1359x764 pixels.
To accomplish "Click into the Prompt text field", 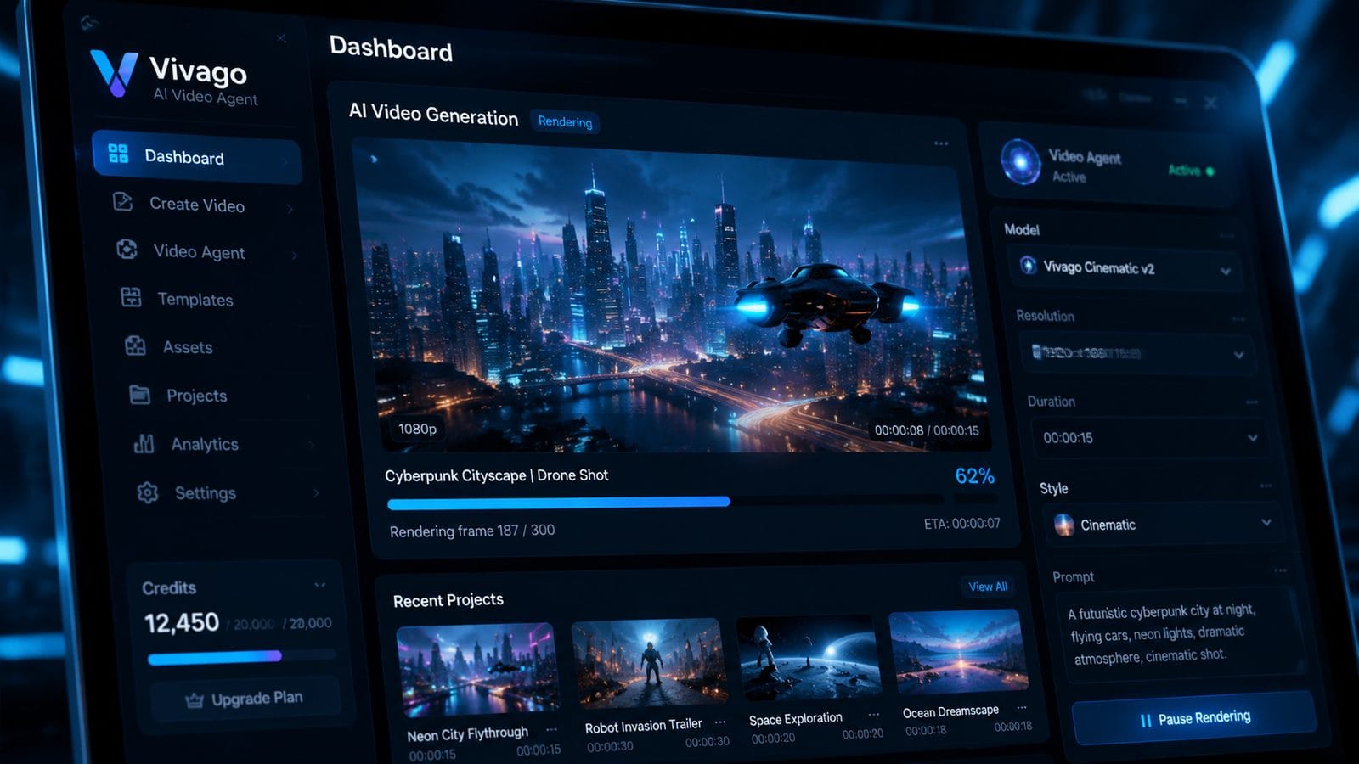I will (x=1180, y=633).
